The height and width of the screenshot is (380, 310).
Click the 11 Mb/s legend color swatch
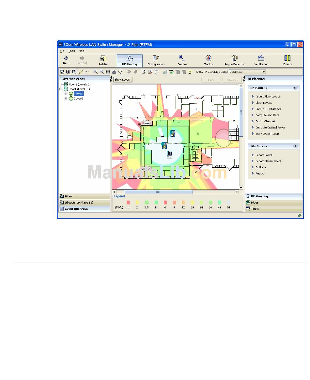pyautogui.click(x=156, y=202)
